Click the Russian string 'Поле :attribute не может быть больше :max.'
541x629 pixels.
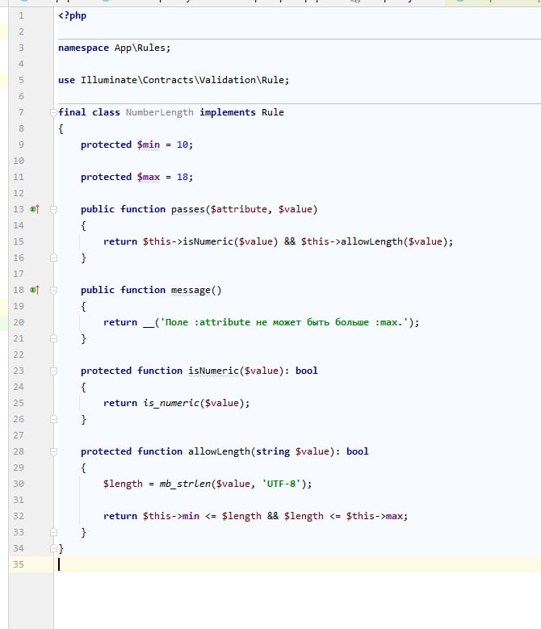tap(284, 322)
